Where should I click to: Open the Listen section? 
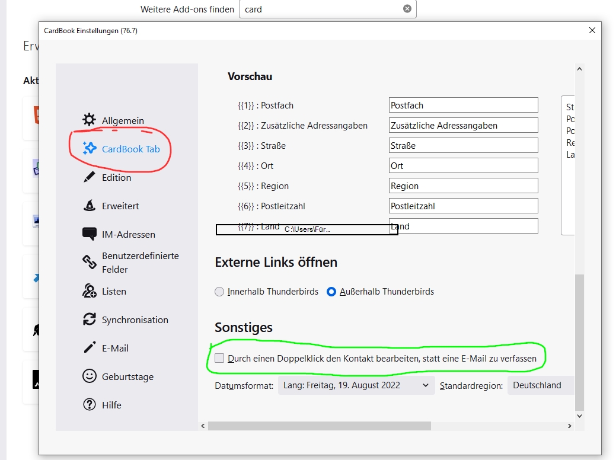(114, 292)
